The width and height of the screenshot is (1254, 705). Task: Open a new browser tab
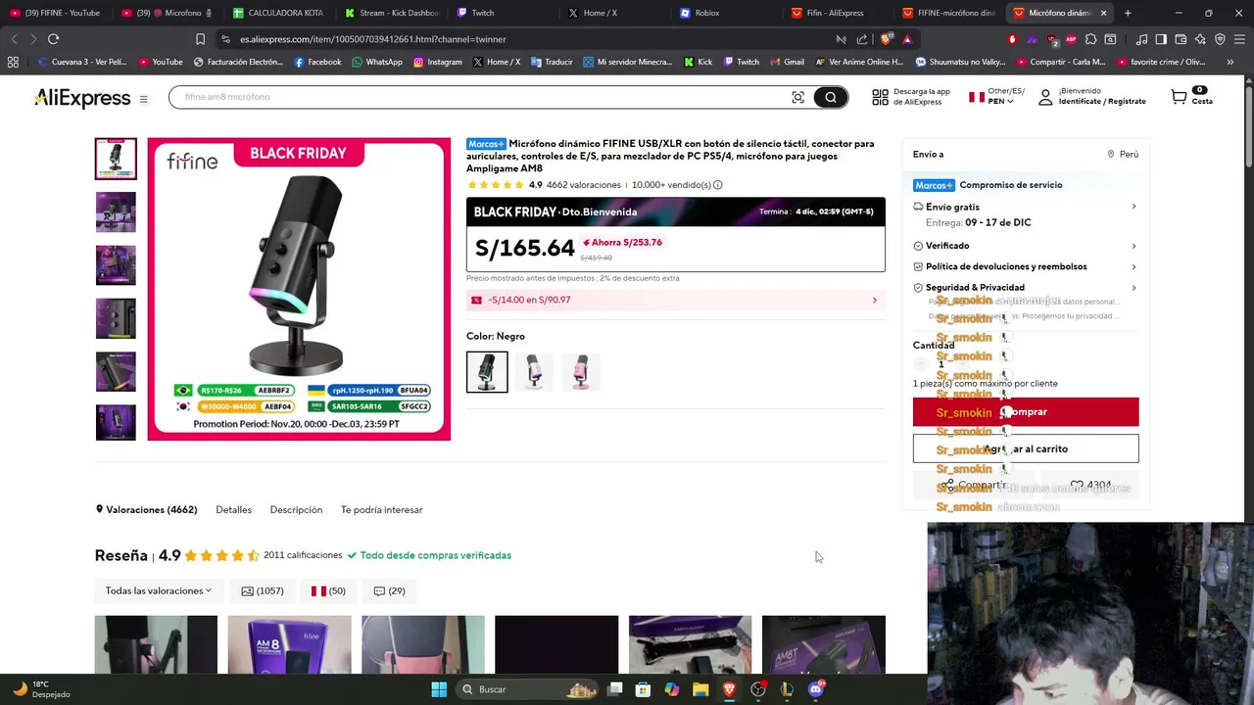pos(1128,13)
